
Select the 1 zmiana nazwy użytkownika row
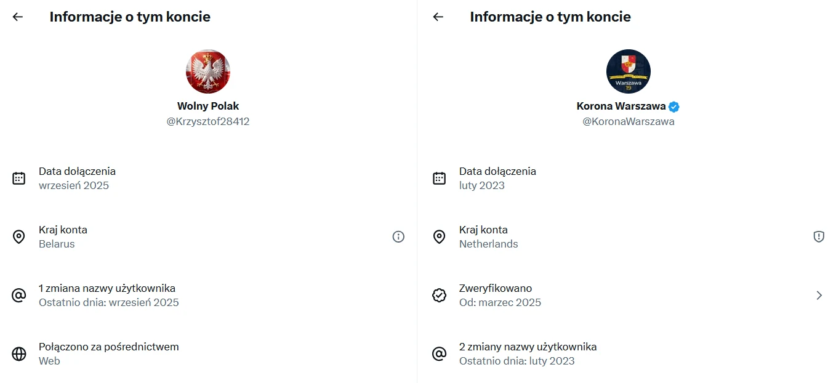click(x=108, y=295)
